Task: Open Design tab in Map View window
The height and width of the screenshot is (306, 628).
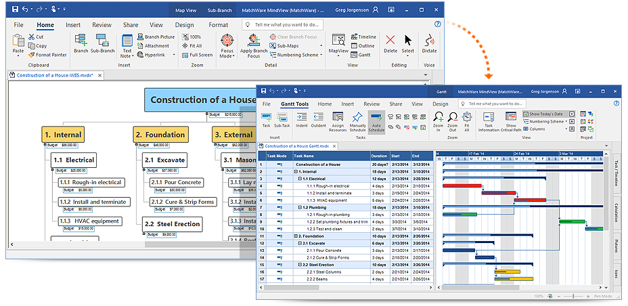Action: (184, 25)
